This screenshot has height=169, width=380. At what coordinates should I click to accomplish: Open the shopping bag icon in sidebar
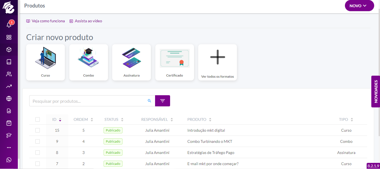[9, 123]
